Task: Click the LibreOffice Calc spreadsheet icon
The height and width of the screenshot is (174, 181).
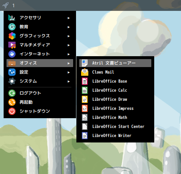Action: click(x=85, y=90)
